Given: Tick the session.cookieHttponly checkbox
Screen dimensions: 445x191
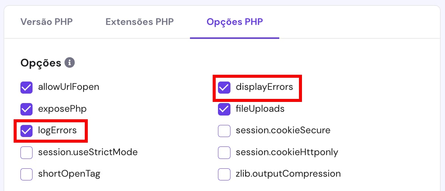Looking at the screenshot, I should (224, 152).
